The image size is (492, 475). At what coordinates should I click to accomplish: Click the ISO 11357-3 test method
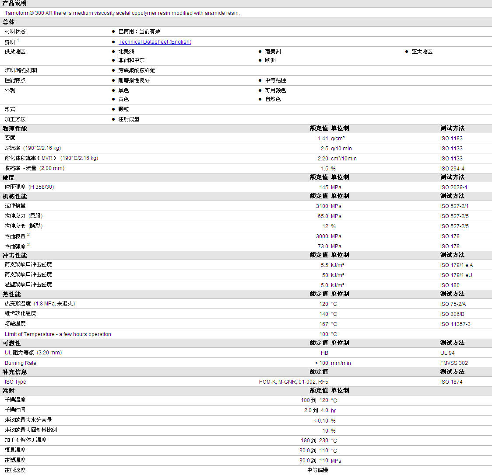click(x=455, y=324)
